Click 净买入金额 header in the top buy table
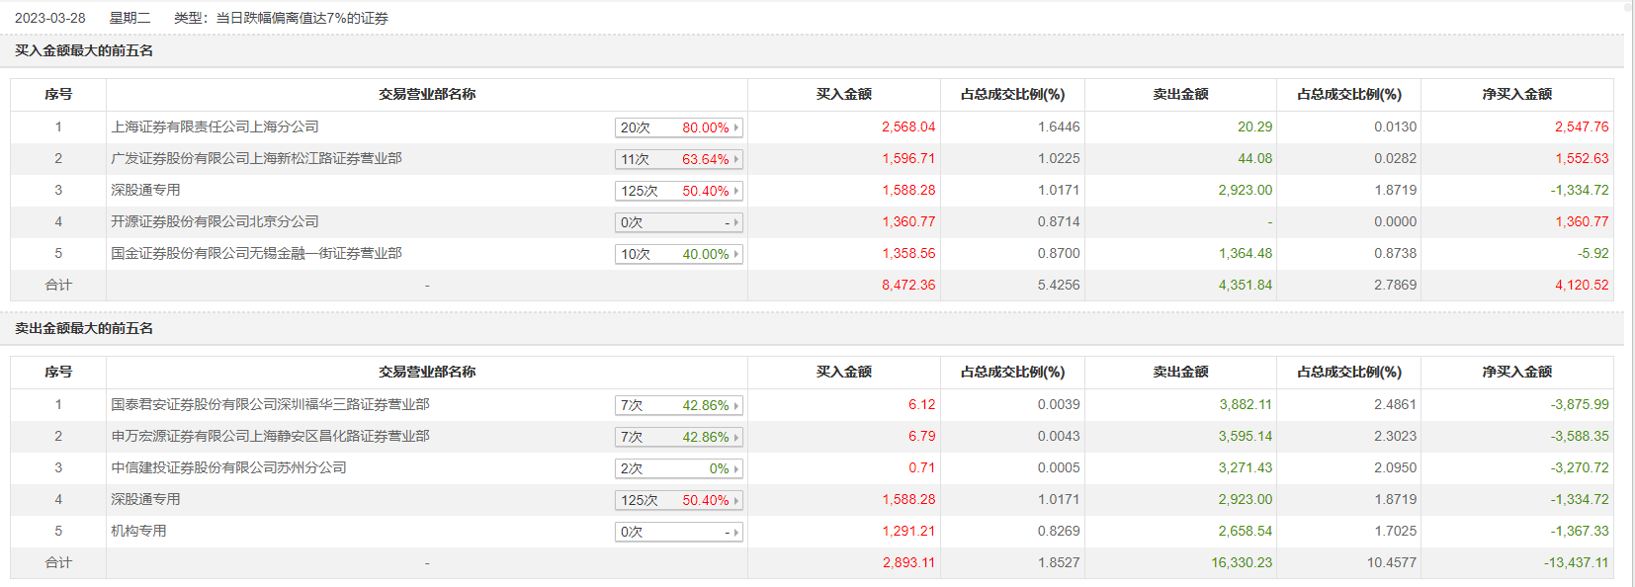This screenshot has height=587, width=1635. click(x=1516, y=94)
